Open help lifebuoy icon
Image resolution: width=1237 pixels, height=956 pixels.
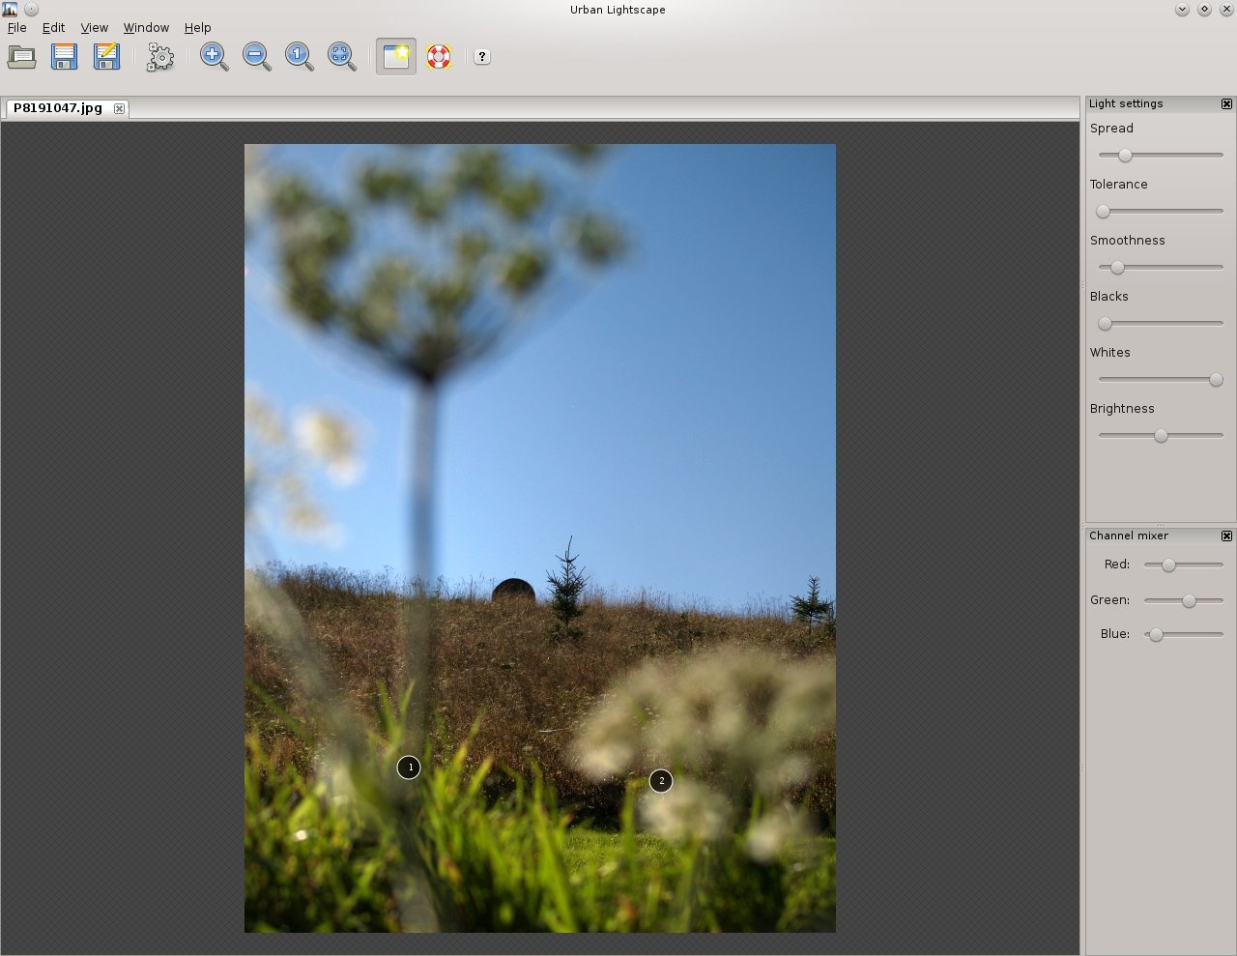pyautogui.click(x=439, y=57)
